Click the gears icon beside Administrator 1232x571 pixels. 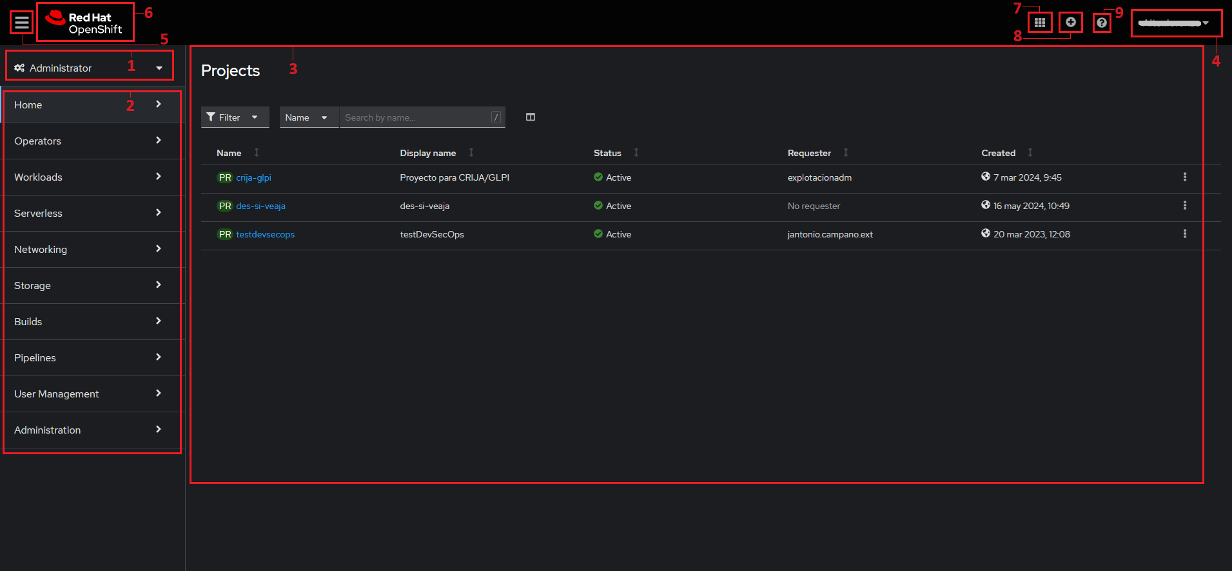point(19,68)
